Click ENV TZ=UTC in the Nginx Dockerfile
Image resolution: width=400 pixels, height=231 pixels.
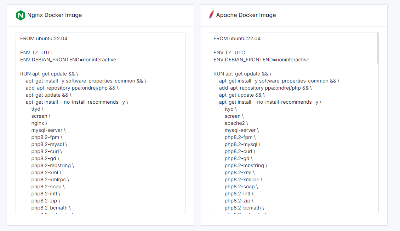[36, 53]
